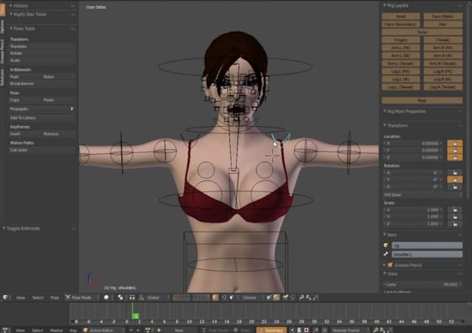Toggle the Root rig layer
Image resolution: width=472 pixels, height=333 pixels.
pos(422,100)
